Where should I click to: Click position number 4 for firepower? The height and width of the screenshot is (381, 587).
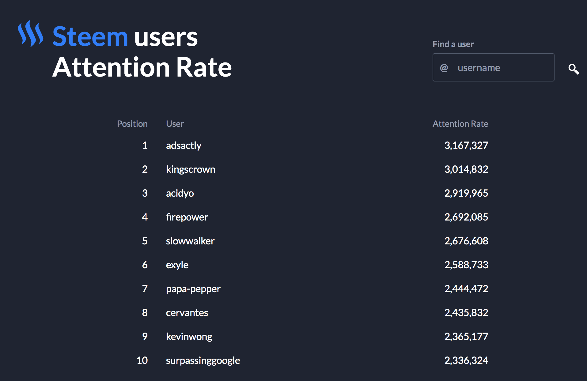click(x=145, y=217)
